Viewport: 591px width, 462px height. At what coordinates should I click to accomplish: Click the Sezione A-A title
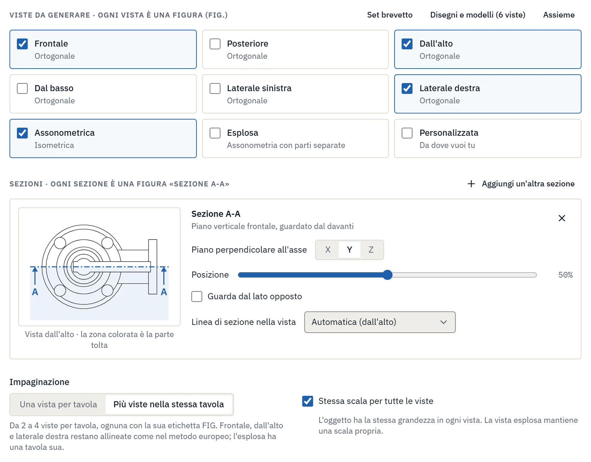[216, 214]
